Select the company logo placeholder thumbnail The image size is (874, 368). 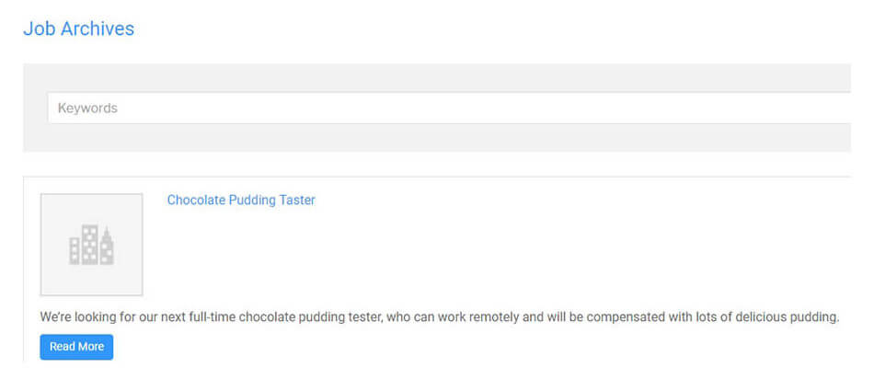coord(91,245)
